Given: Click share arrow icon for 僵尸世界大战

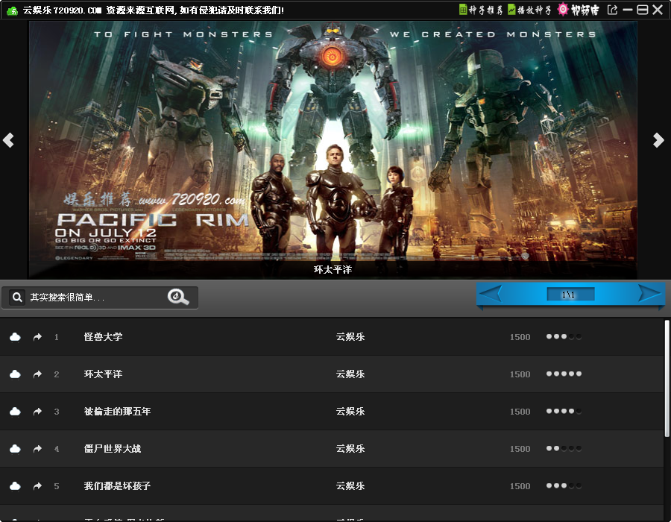Looking at the screenshot, I should pyautogui.click(x=38, y=449).
